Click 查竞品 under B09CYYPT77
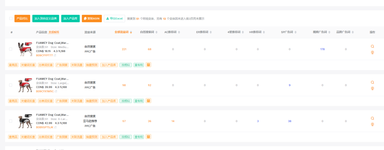 tap(13, 65)
